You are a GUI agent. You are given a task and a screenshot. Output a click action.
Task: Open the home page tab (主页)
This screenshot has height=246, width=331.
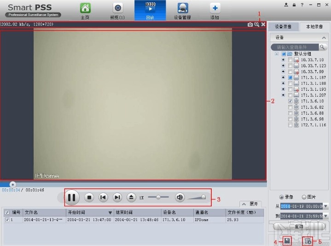pyautogui.click(x=85, y=11)
